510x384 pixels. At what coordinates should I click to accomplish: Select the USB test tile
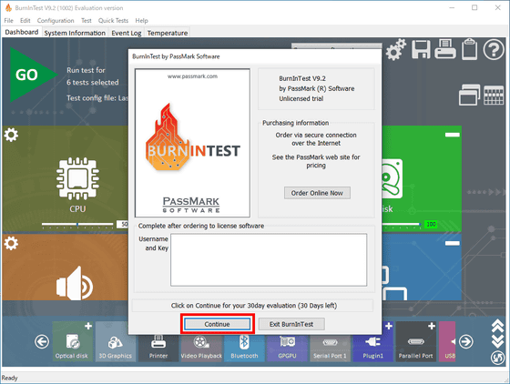point(447,342)
